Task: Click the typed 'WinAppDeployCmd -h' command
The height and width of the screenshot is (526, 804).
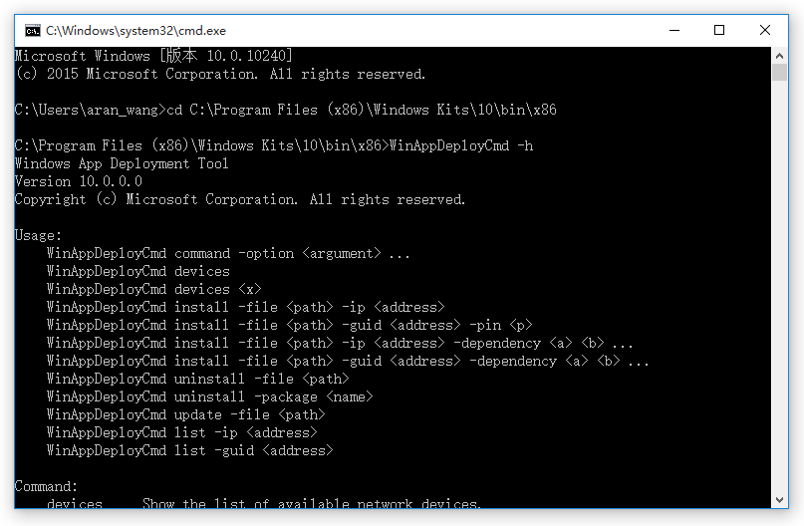Action: [x=461, y=146]
